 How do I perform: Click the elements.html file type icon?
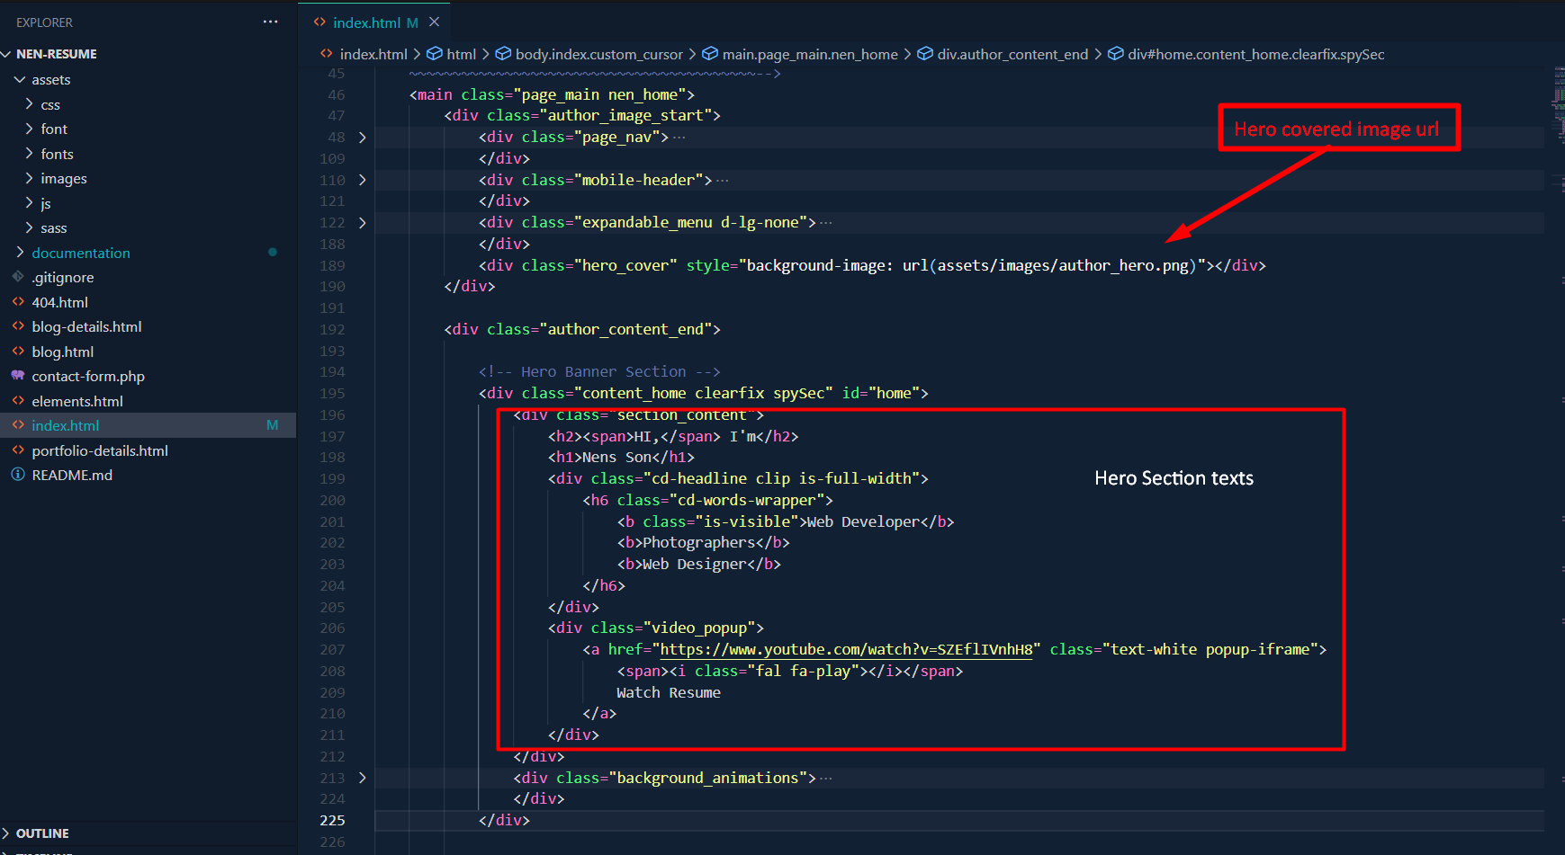click(x=18, y=401)
